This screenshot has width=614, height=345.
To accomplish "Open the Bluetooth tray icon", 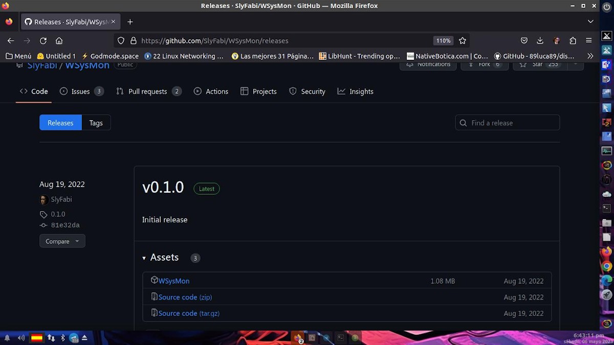I will (x=63, y=338).
